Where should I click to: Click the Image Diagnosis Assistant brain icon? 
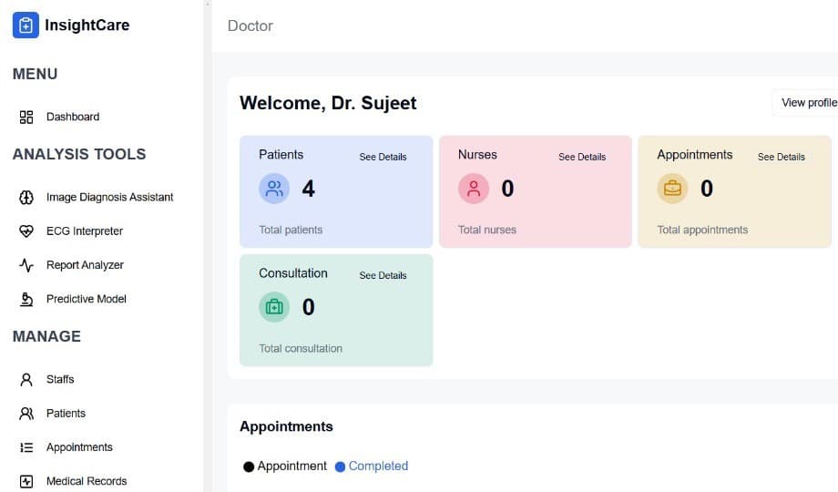[x=26, y=198]
